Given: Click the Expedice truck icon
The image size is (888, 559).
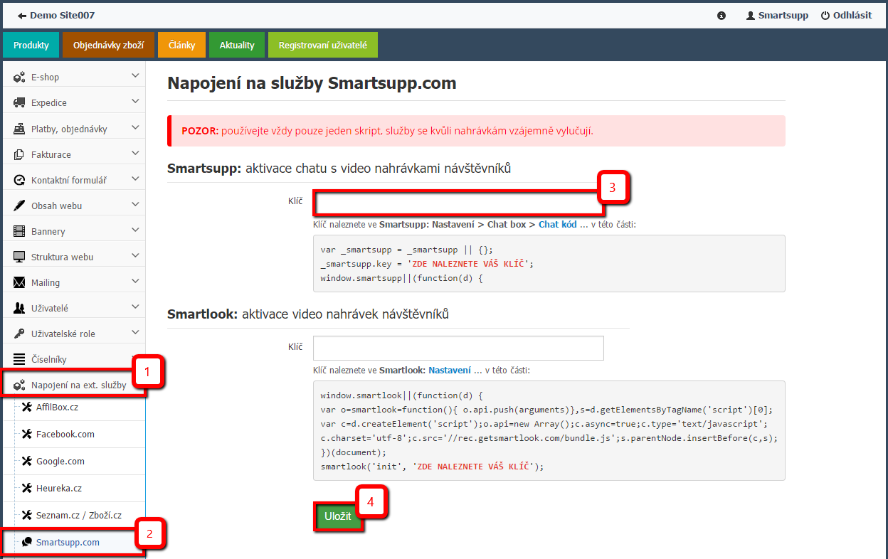Looking at the screenshot, I should point(19,102).
